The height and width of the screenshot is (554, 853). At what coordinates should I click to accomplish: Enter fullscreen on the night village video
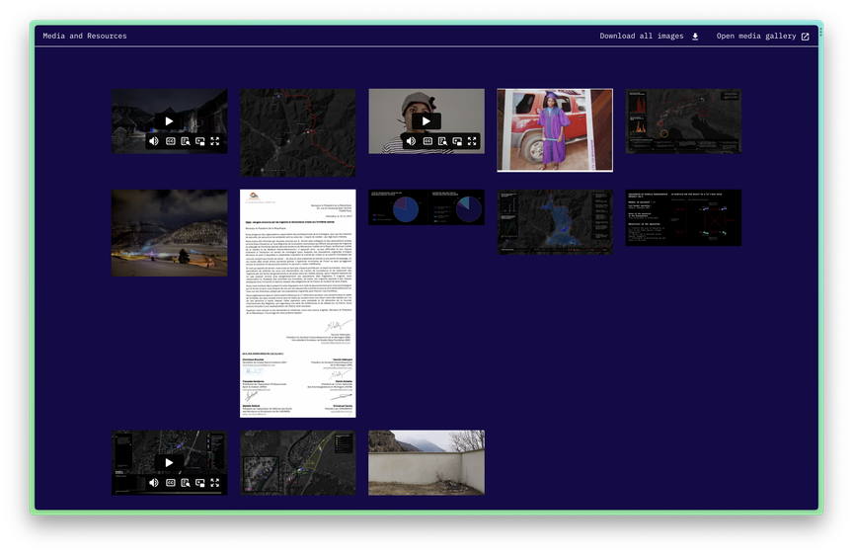pyautogui.click(x=215, y=141)
